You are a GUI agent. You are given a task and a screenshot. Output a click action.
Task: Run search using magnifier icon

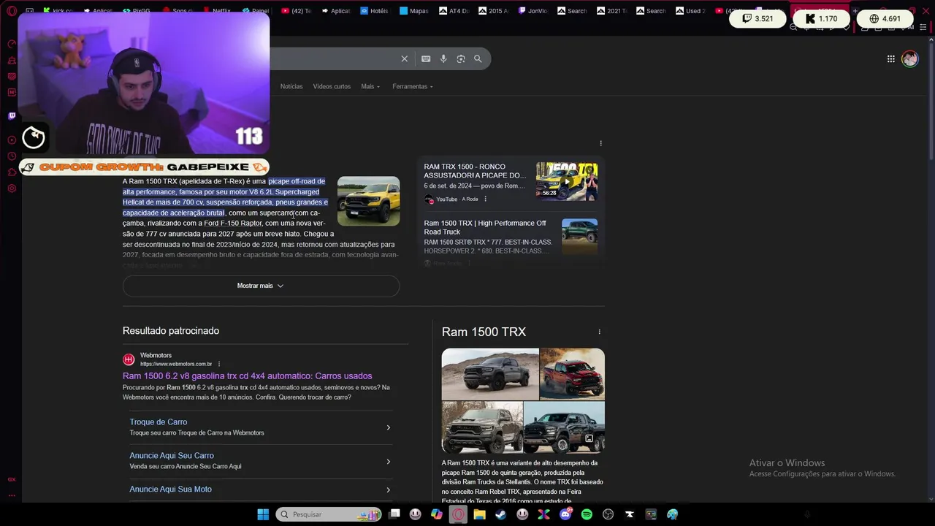(478, 58)
